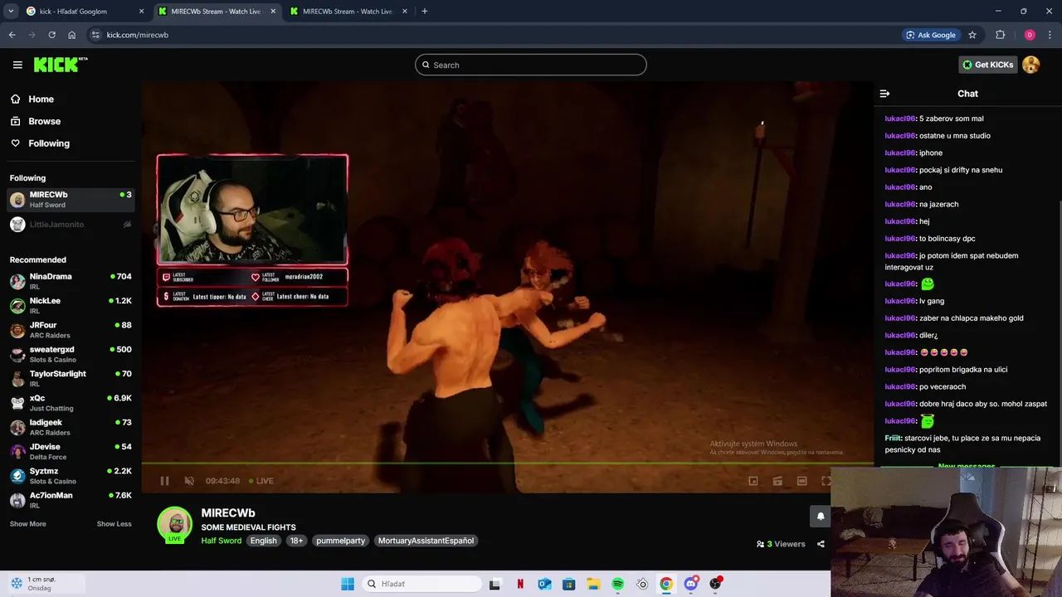
Task: Open ladigeek recommended channel
Action: (71, 427)
